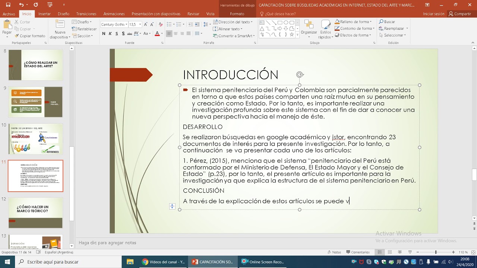Screen dimensions: 477x268
Task: Select the oval shape in shapes gallery
Action: coord(286,22)
